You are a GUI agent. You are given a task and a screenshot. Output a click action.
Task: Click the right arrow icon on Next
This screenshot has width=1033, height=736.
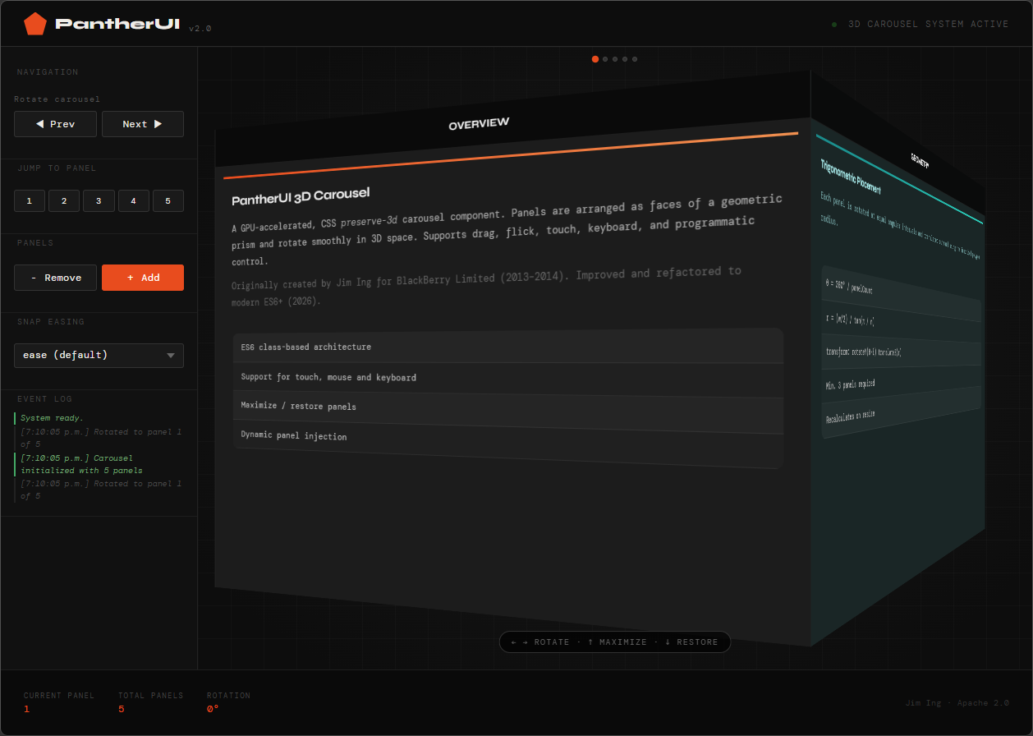pyautogui.click(x=157, y=123)
